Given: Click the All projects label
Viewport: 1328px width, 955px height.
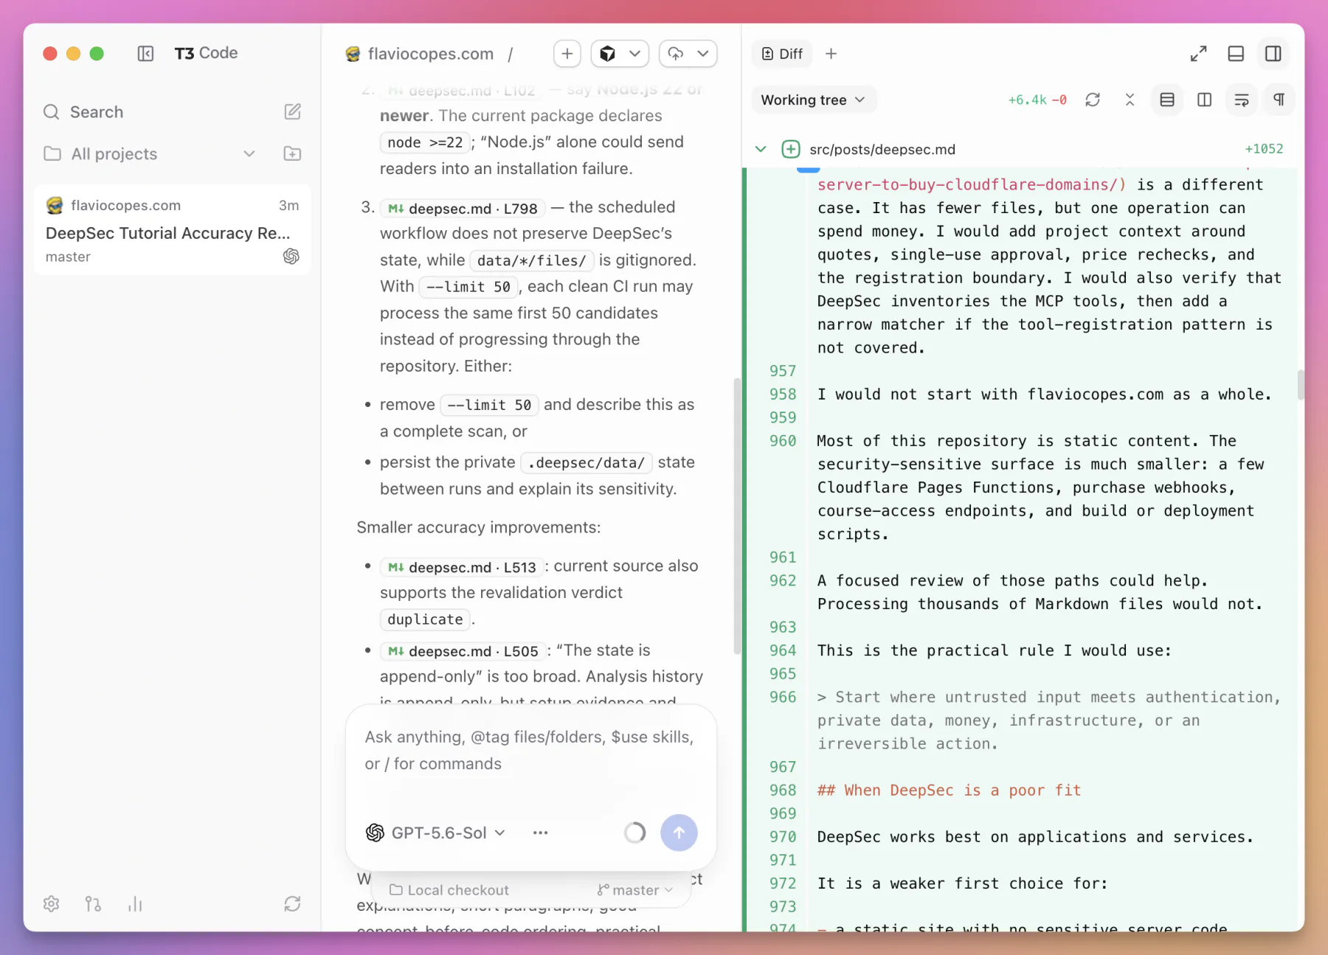Looking at the screenshot, I should (x=114, y=153).
